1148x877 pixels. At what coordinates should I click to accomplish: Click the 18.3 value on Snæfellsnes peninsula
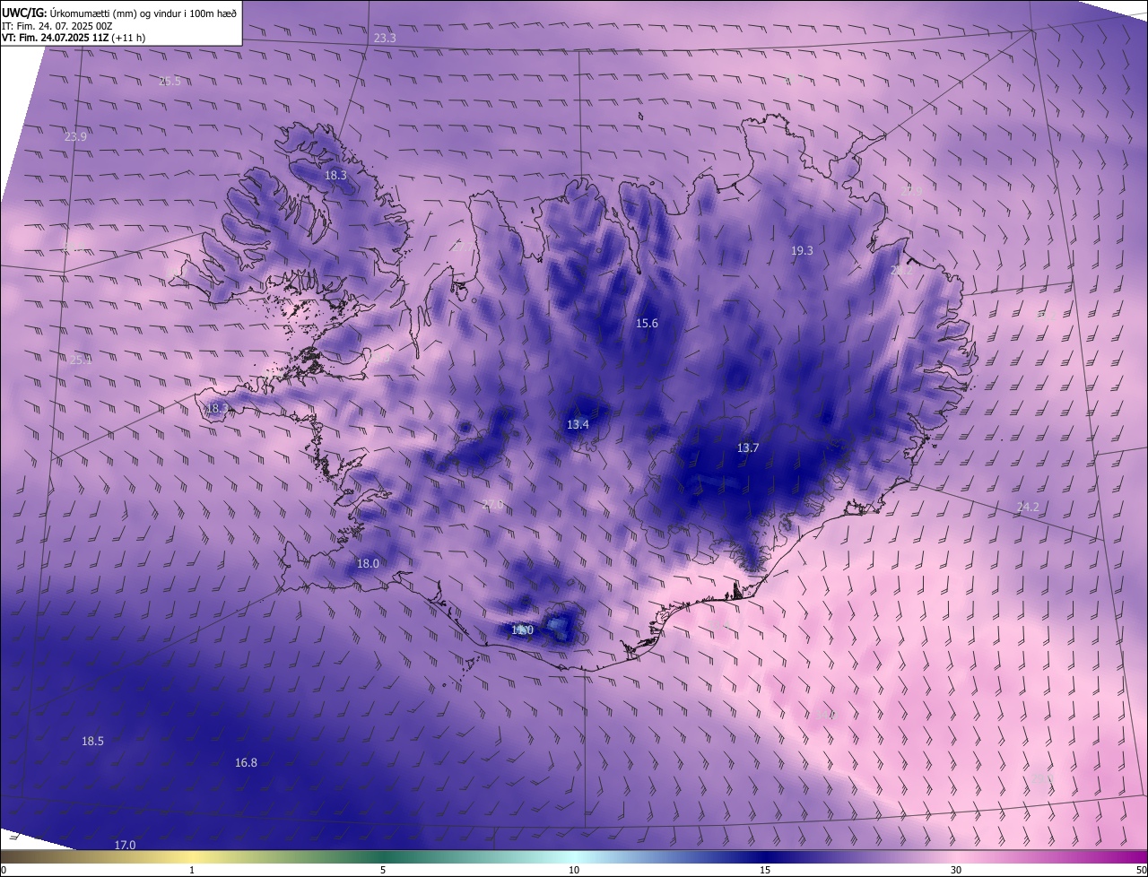(217, 409)
